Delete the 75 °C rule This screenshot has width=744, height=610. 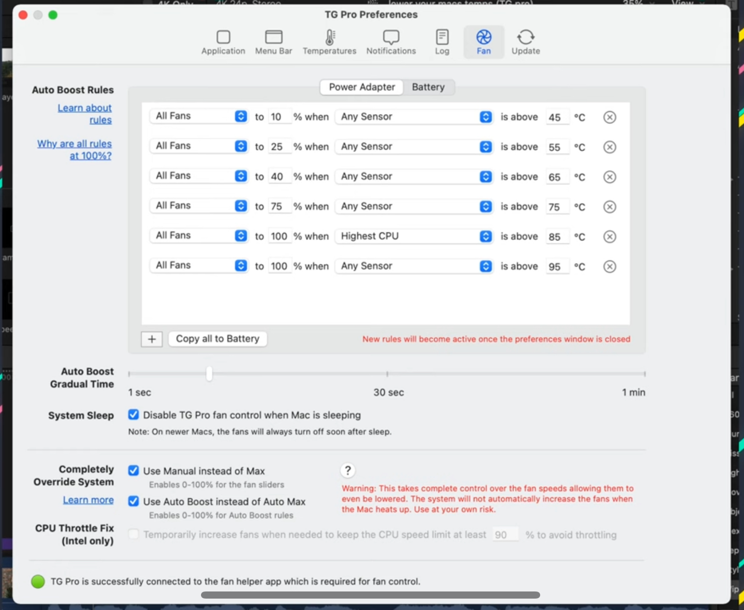(x=610, y=207)
